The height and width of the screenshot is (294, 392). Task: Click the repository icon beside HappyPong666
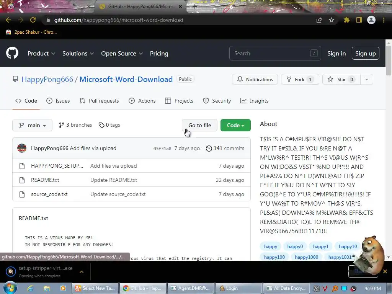coord(15,79)
